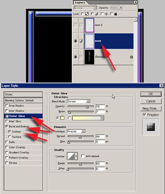Click the Jitter percentage field
The width and height of the screenshot is (165, 194).
100,169
